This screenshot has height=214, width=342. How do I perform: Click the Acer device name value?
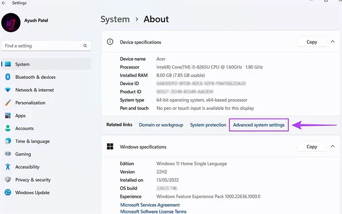pyautogui.click(x=161, y=59)
